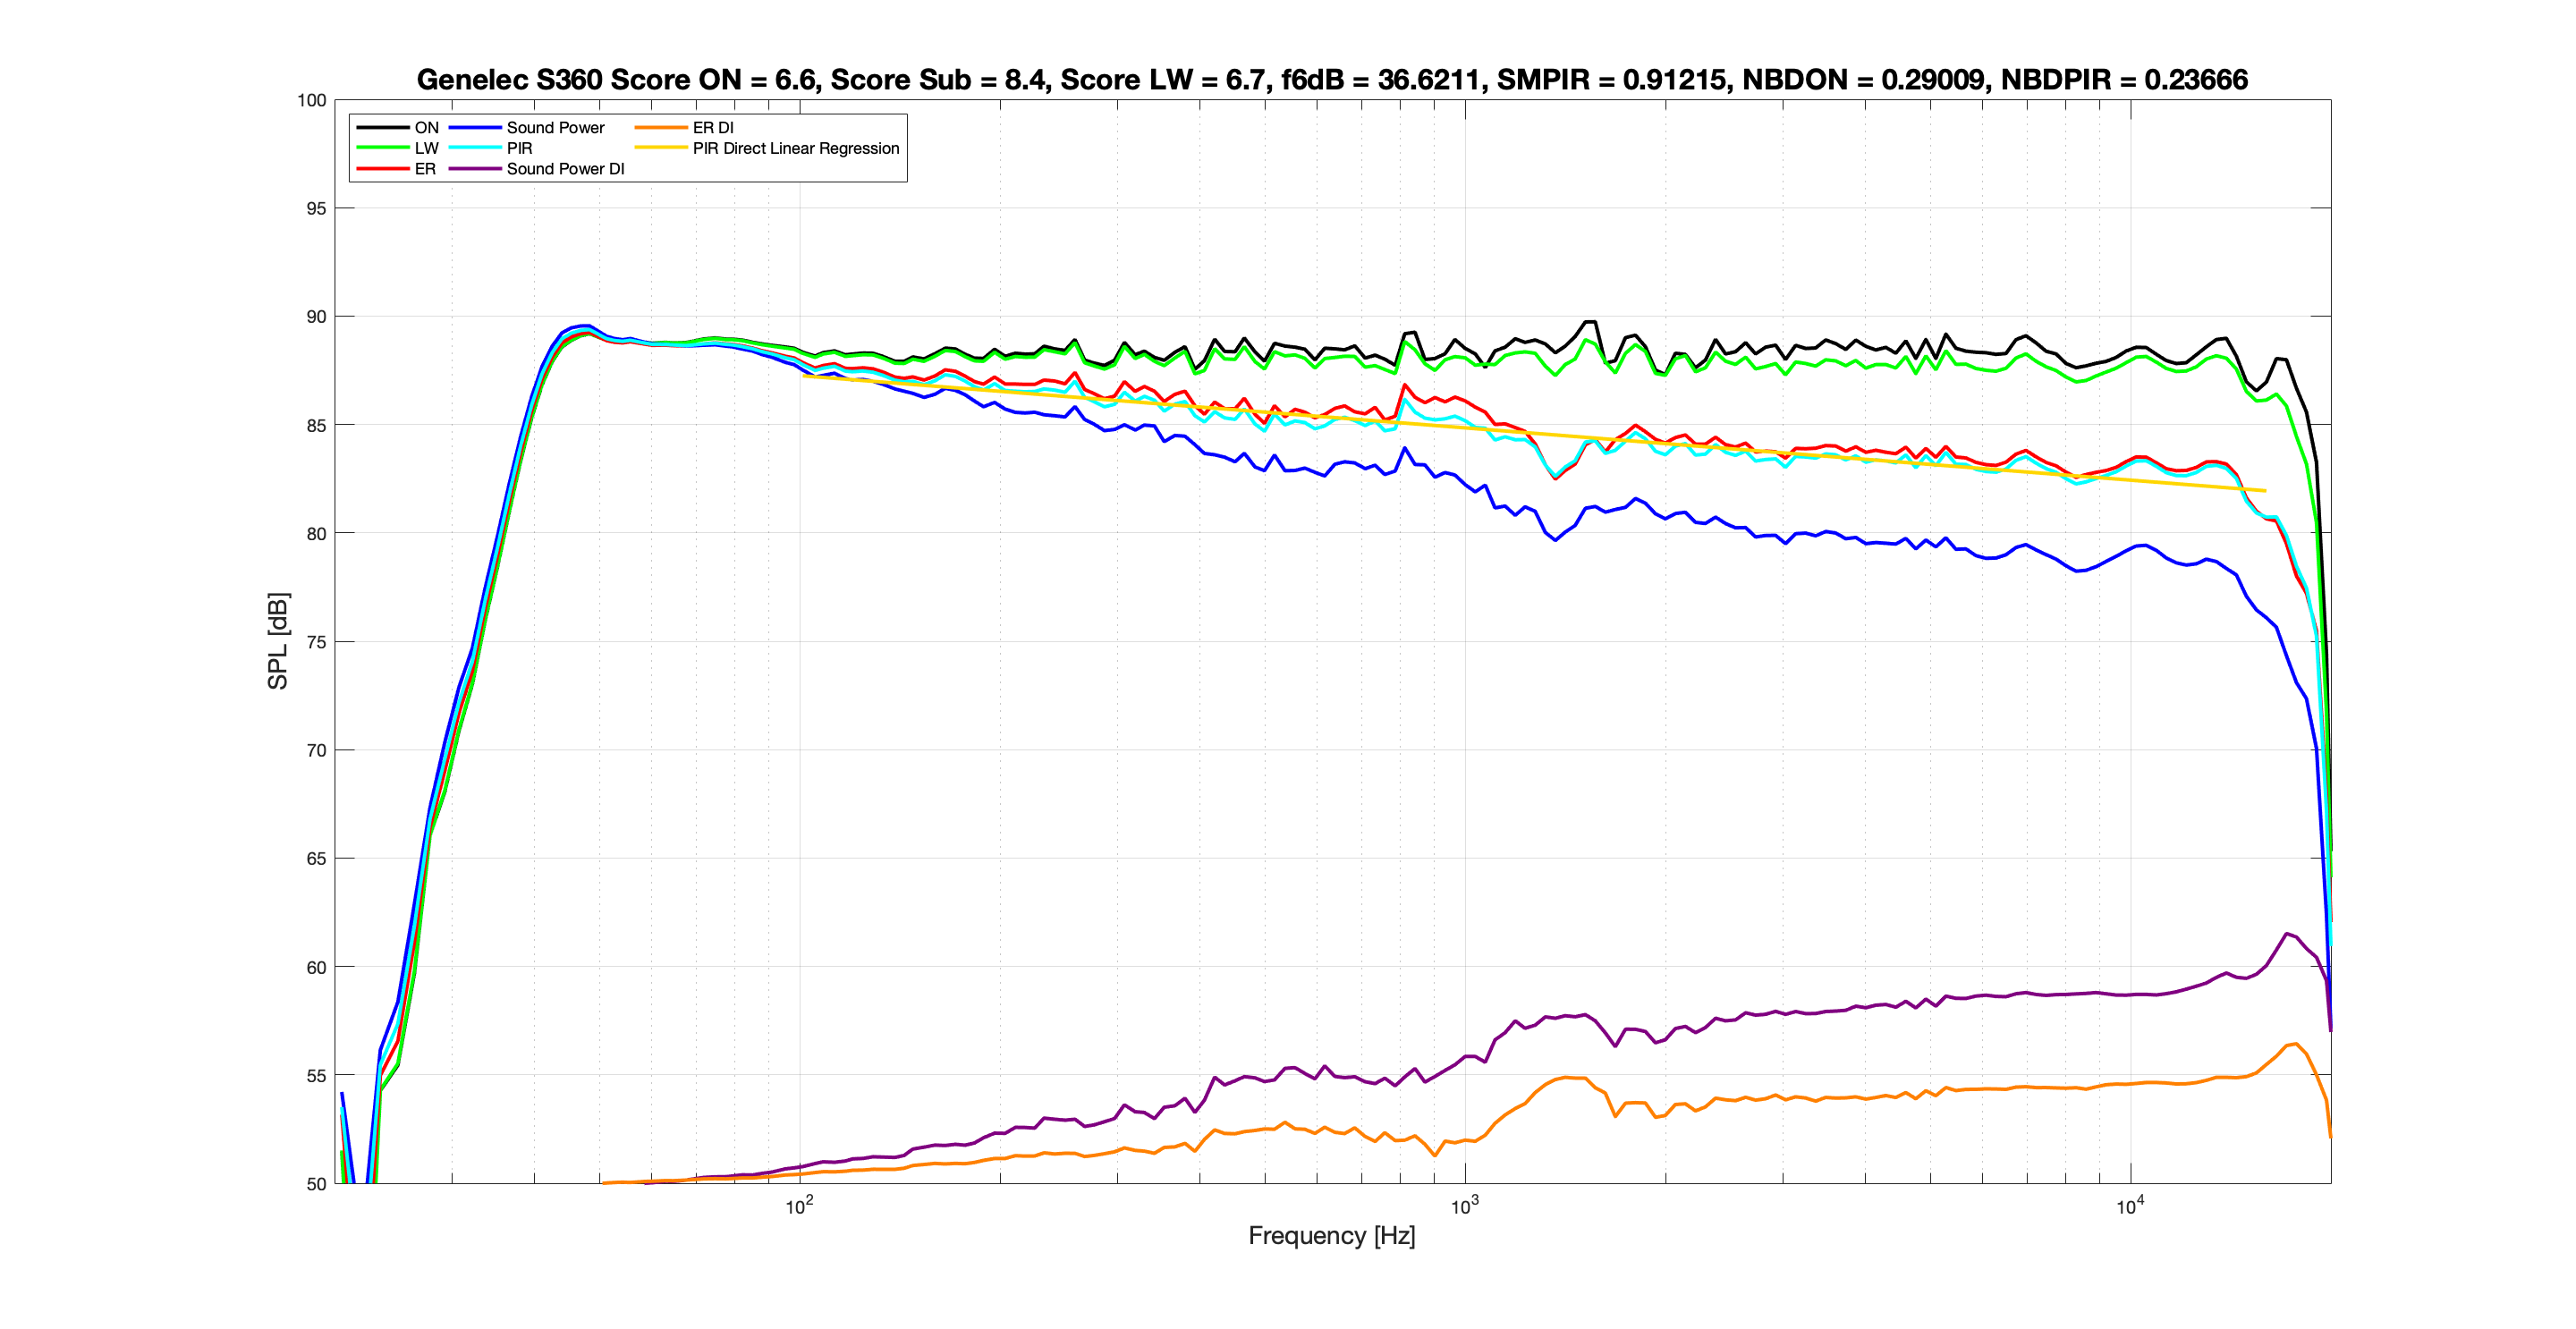2576x1329 pixels.
Task: Click the purple Sound Power DI peak near 60 dB
Action: point(2287,934)
